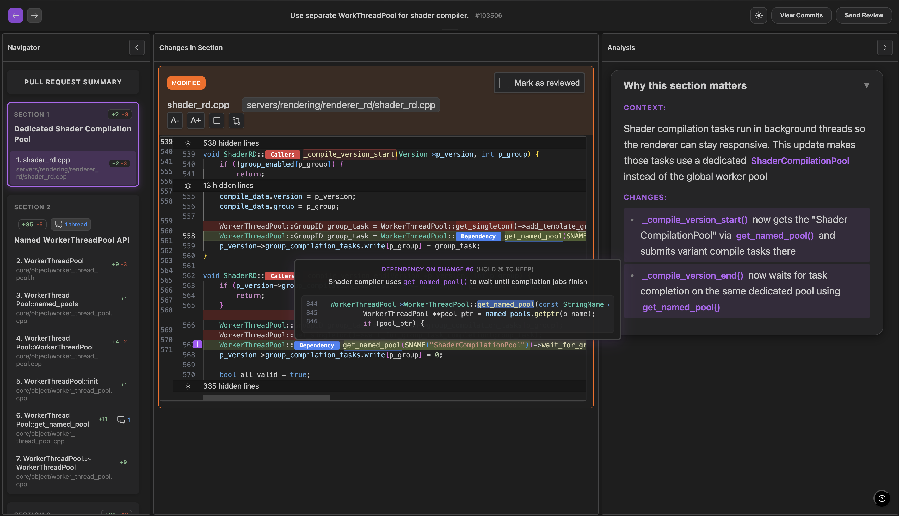Viewport: 899px width, 516px height.
Task: Expand the 13 hidden lines
Action: pos(188,185)
